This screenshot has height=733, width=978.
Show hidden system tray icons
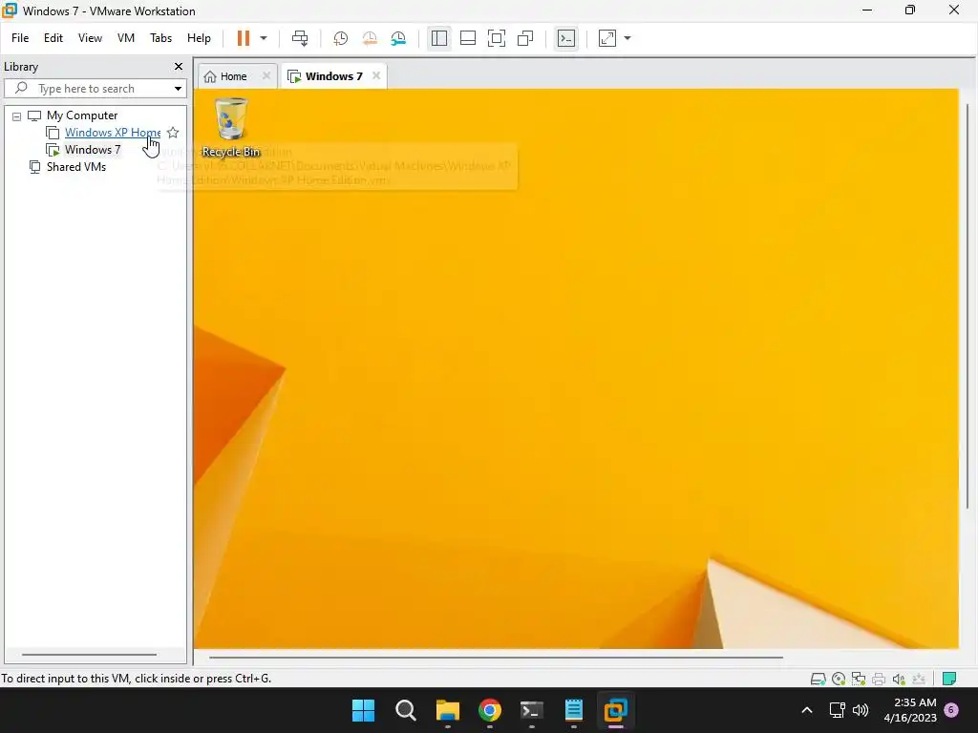click(x=806, y=710)
